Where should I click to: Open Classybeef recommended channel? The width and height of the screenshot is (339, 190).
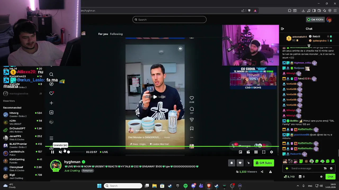pyautogui.click(x=23, y=169)
